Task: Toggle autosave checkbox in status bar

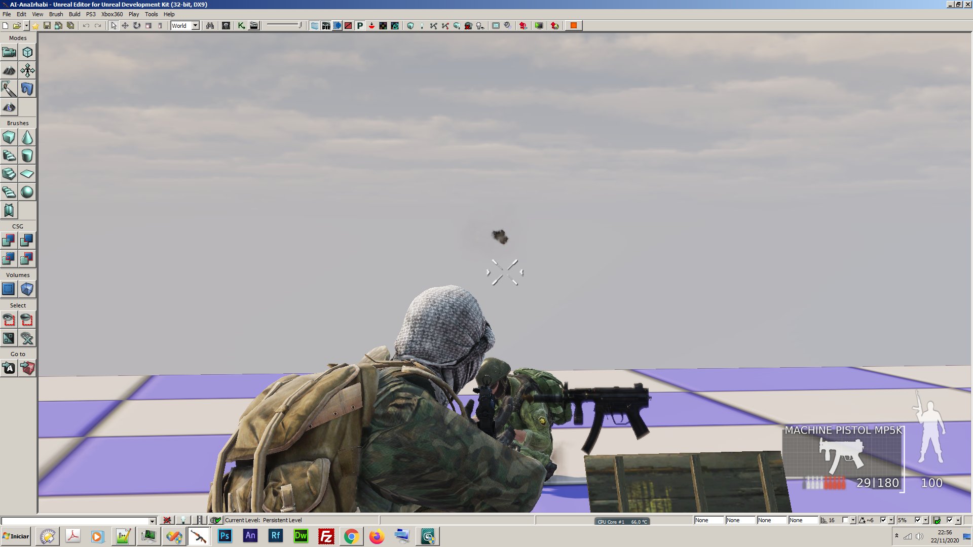Action: click(949, 520)
